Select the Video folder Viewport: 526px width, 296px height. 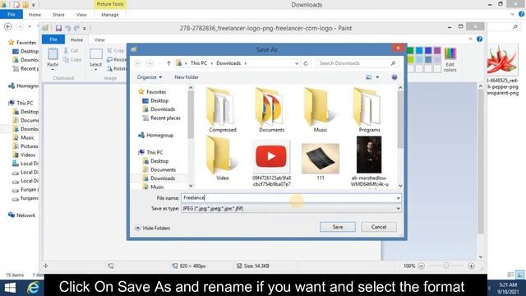pos(223,159)
